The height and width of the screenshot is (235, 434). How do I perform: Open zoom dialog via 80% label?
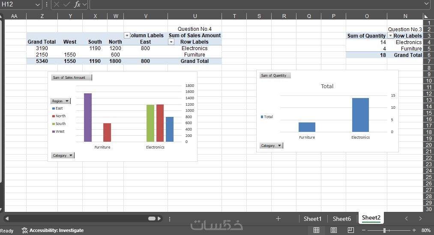(x=426, y=230)
